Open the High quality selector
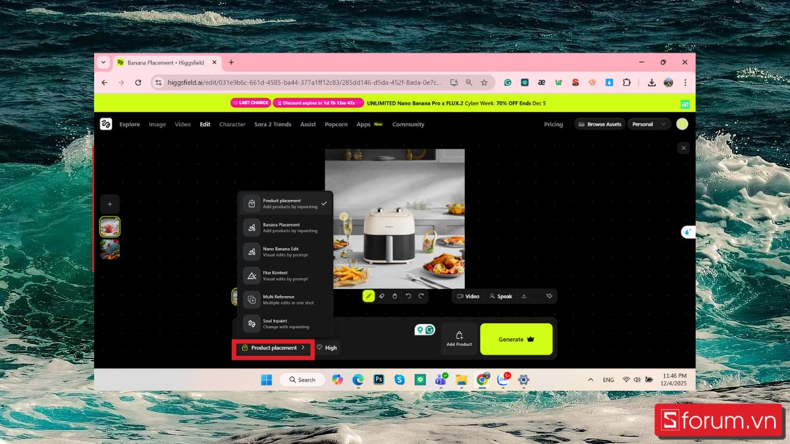 327,347
